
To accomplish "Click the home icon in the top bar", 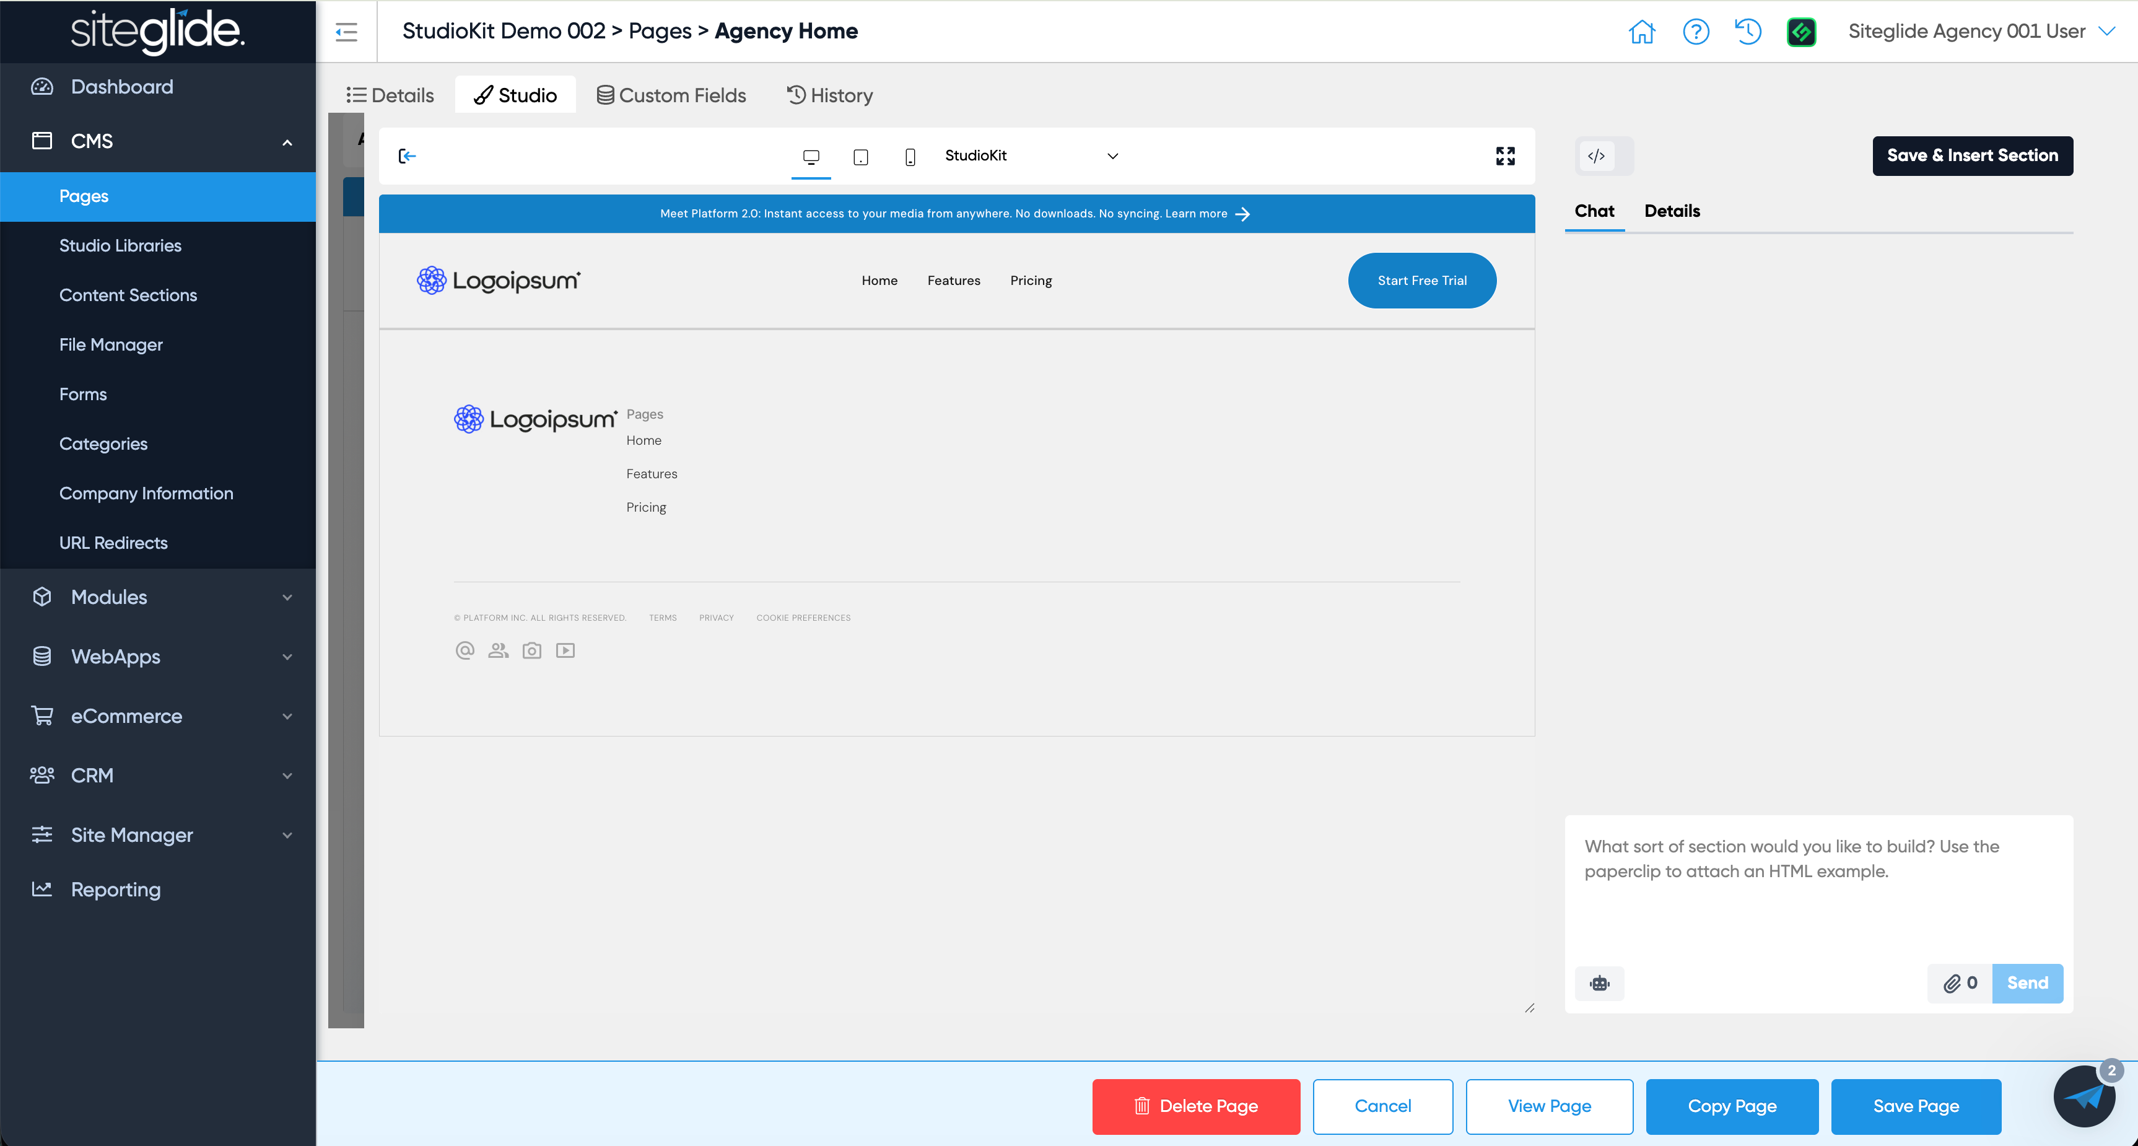I will tap(1642, 32).
